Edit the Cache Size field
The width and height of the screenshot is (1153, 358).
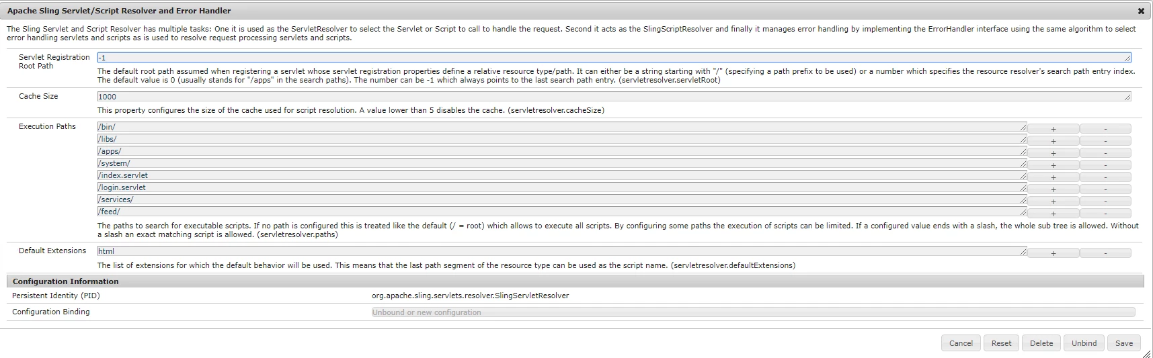tap(614, 97)
